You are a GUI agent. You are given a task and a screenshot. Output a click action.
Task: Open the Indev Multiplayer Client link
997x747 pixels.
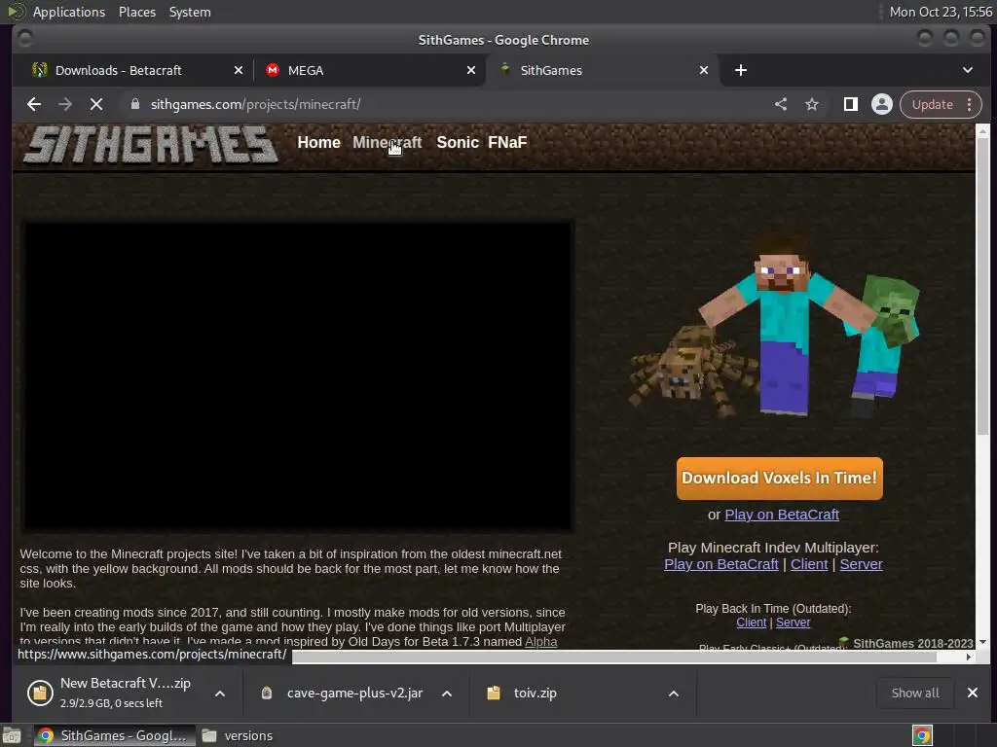[809, 564]
